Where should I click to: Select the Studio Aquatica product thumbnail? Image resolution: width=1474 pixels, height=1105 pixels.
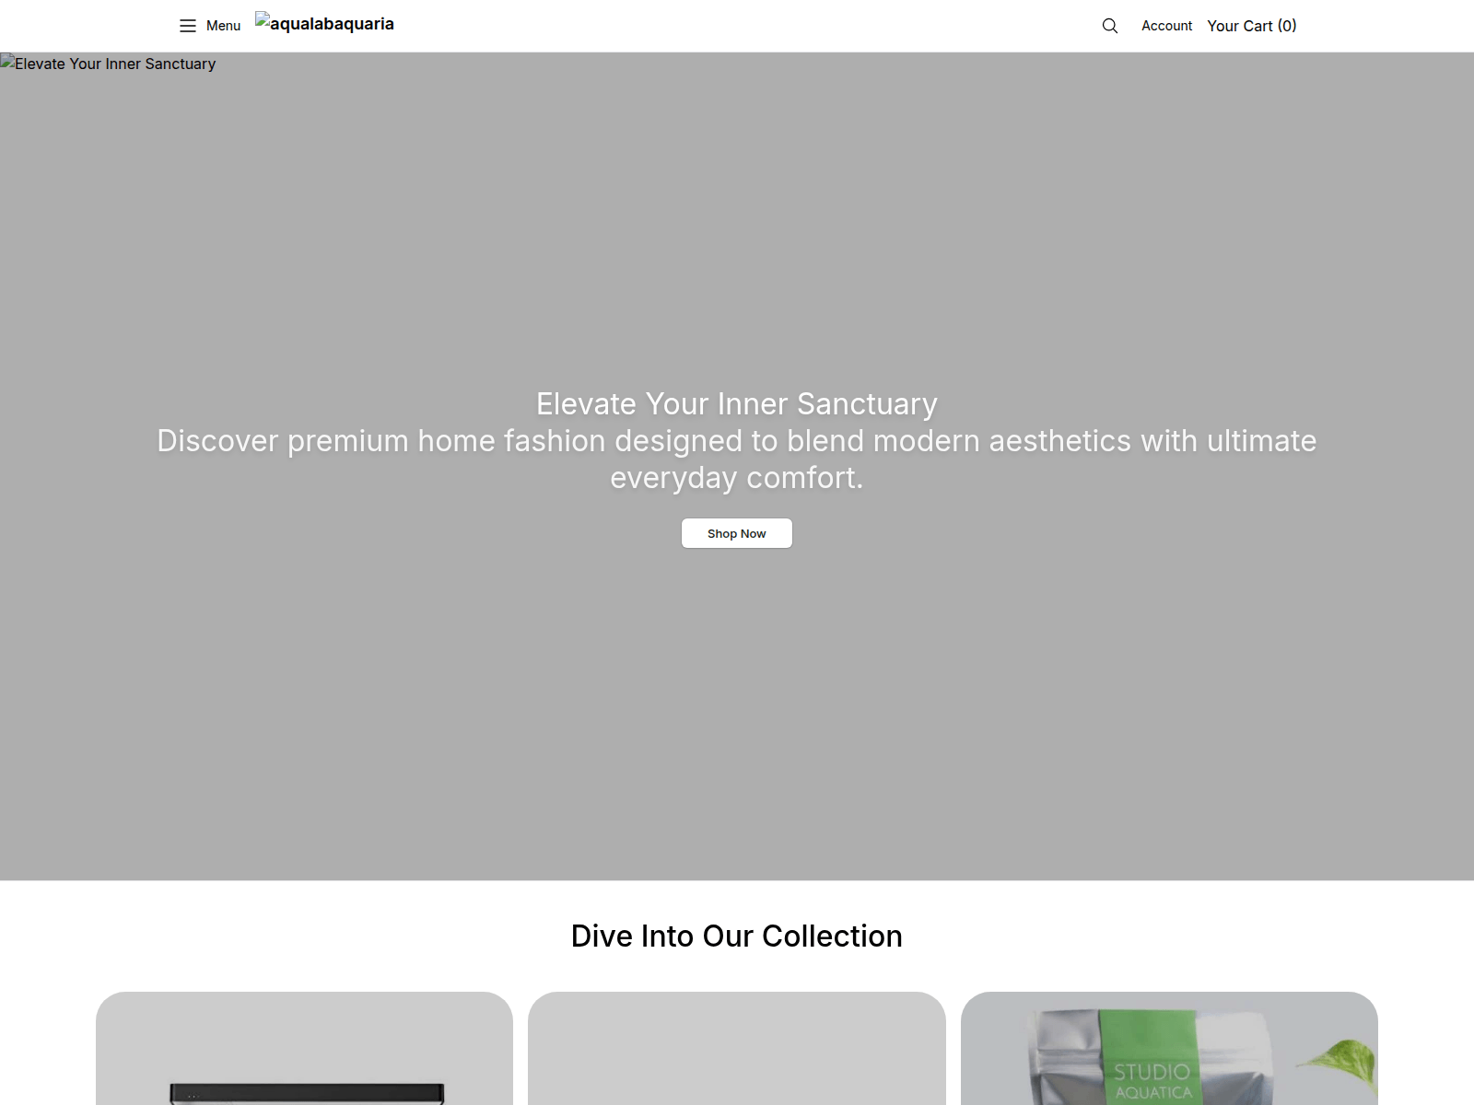pos(1169,1049)
